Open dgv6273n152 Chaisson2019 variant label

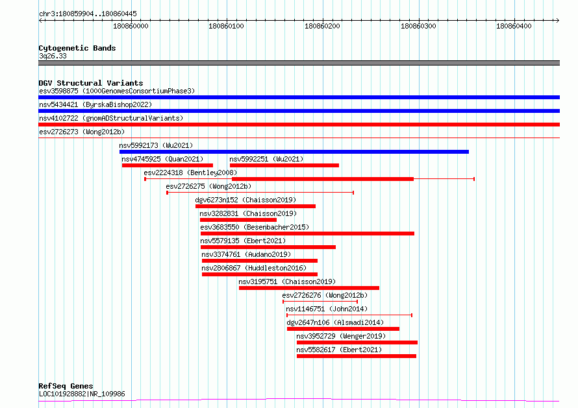coord(245,200)
